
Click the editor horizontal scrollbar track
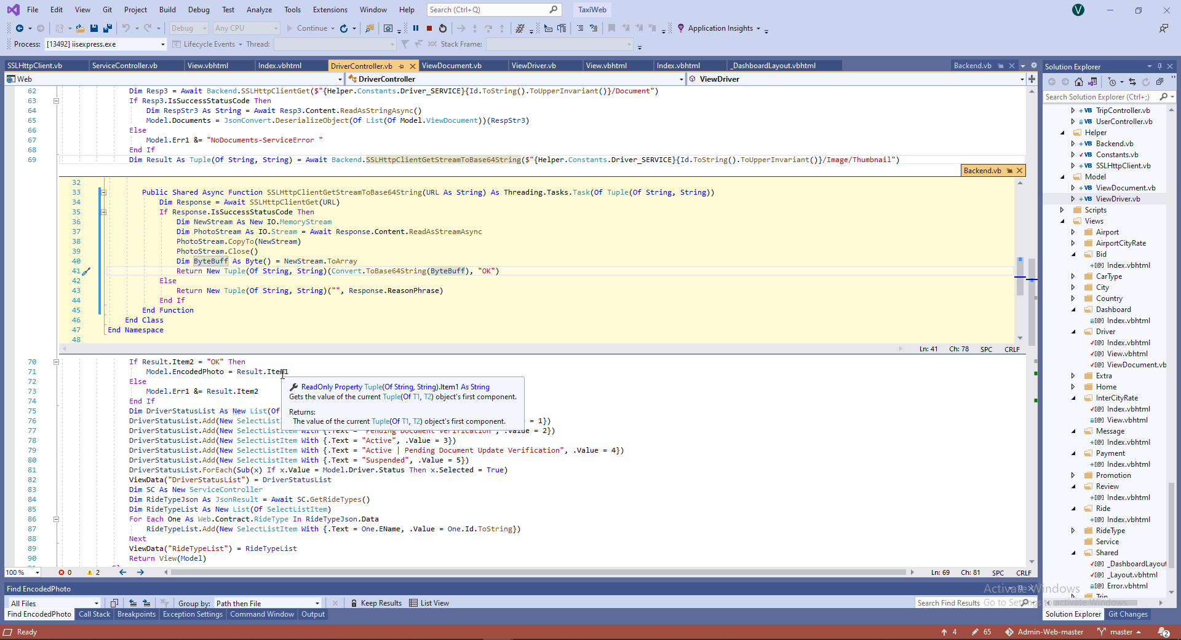tap(538, 572)
